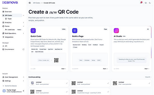Open Untitled with Unpublished changes
This screenshot has height=95, width=154.
(90, 92)
